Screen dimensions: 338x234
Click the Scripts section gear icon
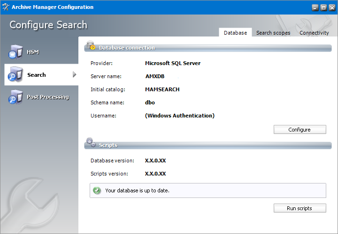[x=91, y=143]
